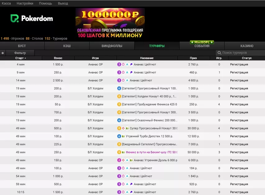This screenshot has width=265, height=195.
Task: Click the clock icon in 250 р. Ананас row
Action: point(123,72)
